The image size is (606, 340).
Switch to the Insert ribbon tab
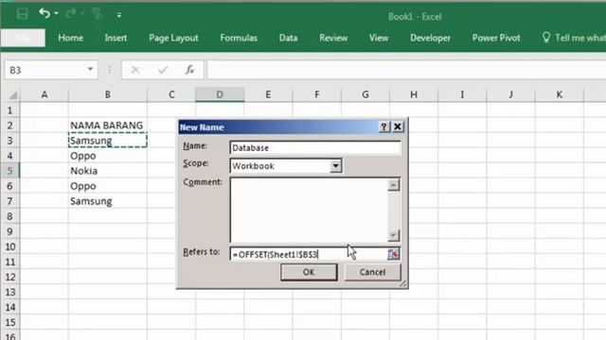[x=116, y=38]
